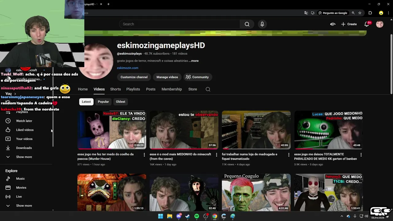Switch to the Playlists channel tab
Viewport: 393px width, 221px height.
tap(133, 89)
